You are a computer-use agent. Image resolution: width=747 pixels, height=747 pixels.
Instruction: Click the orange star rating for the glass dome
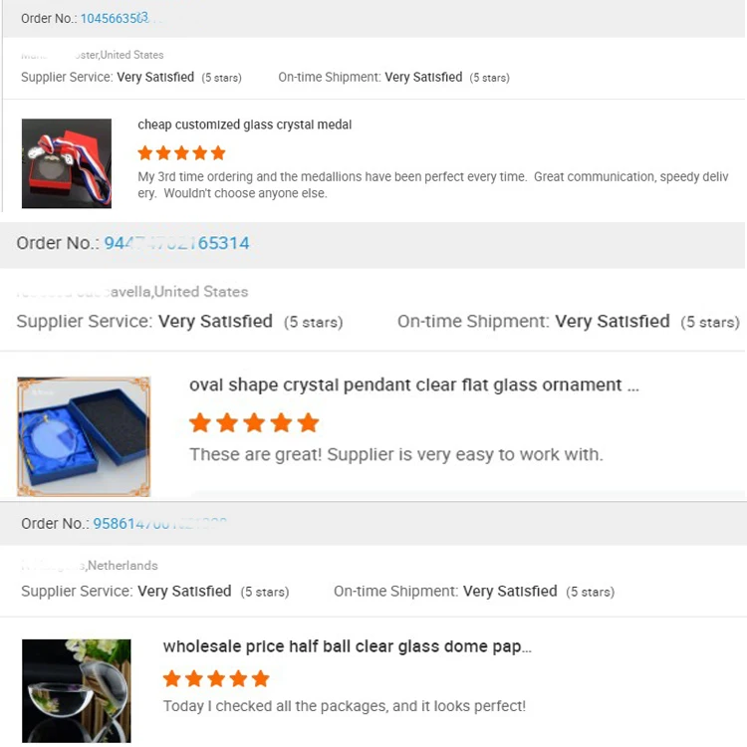click(216, 679)
